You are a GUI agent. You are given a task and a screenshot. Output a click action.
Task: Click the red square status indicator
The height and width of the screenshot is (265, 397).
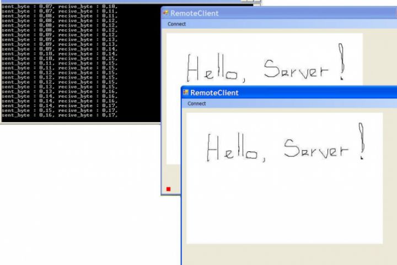168,189
